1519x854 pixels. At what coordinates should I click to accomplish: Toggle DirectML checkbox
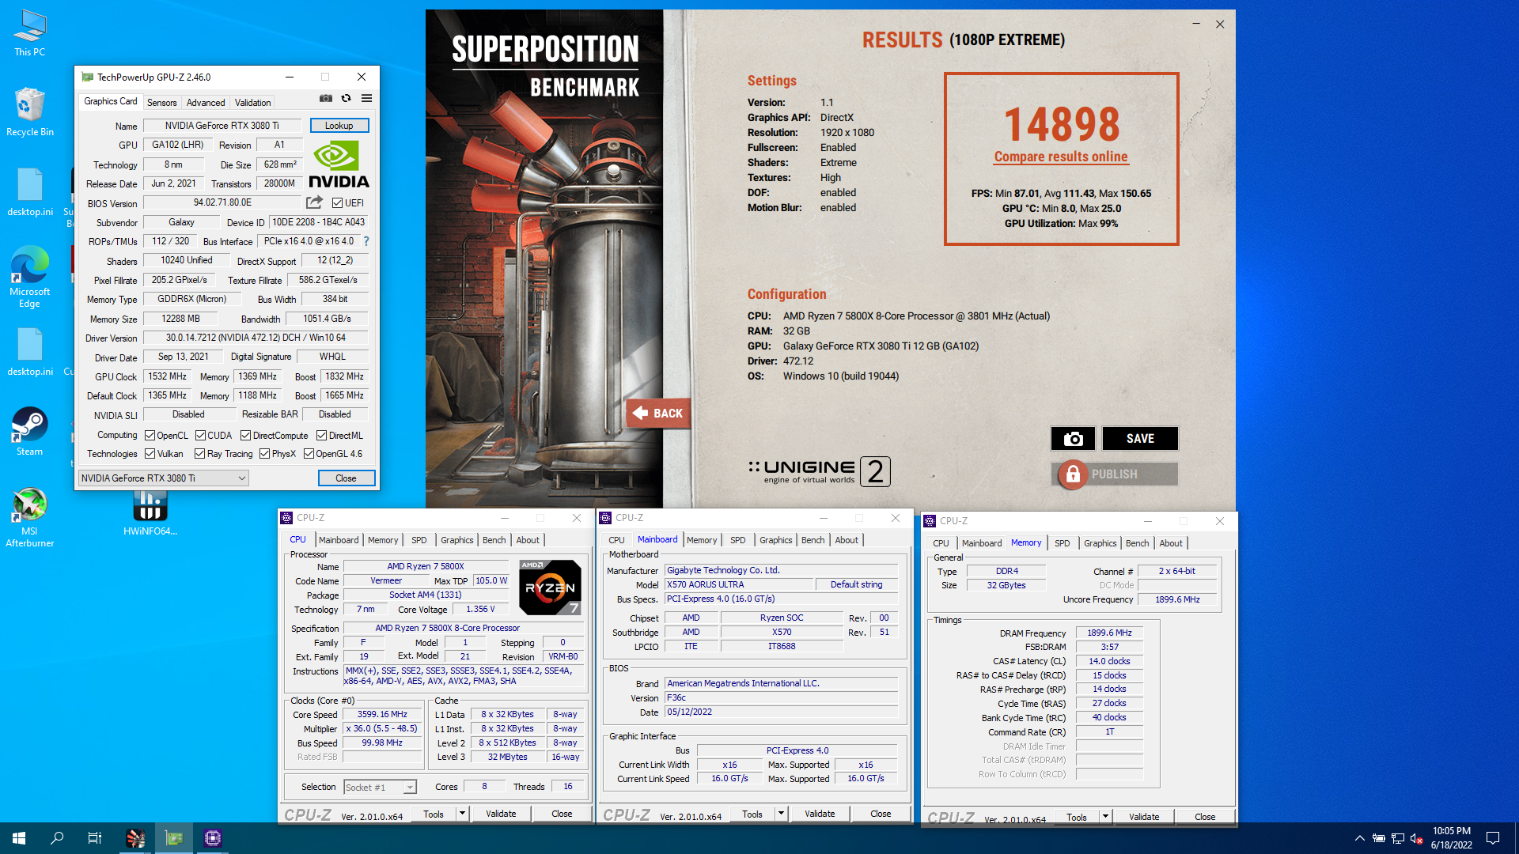coord(321,436)
